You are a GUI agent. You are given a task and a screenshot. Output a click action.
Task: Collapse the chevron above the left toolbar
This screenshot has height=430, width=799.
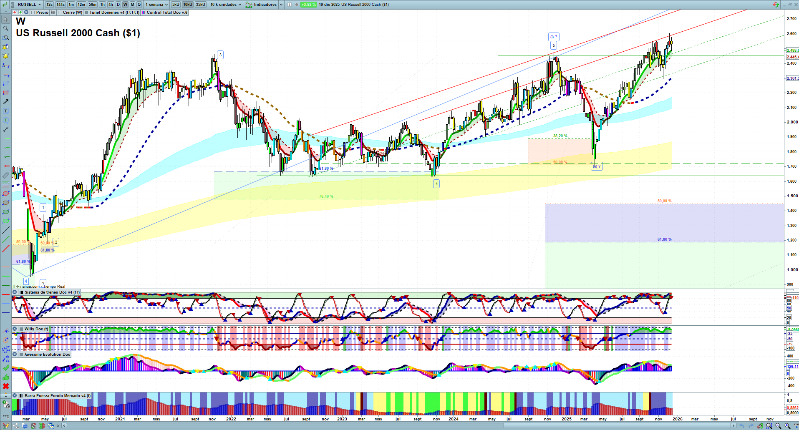pos(6,13)
